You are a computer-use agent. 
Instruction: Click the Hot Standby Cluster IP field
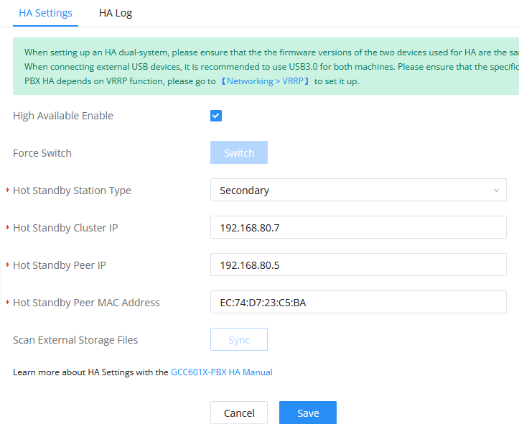(358, 227)
